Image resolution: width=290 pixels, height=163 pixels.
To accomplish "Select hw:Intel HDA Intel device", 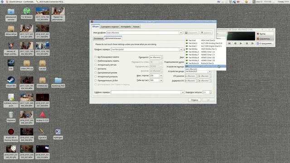I will coord(205,40).
